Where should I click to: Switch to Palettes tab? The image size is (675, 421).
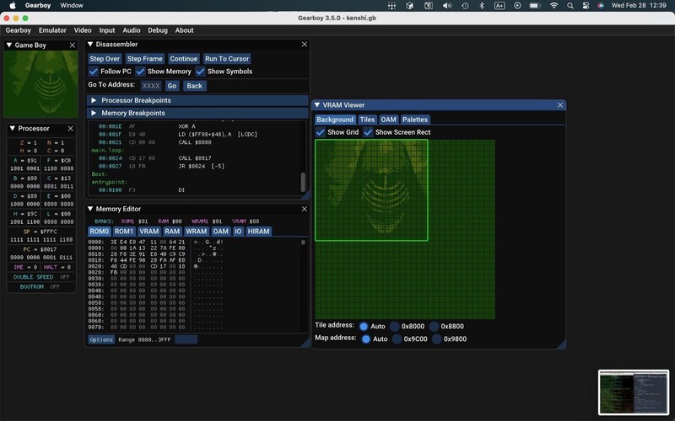[415, 120]
